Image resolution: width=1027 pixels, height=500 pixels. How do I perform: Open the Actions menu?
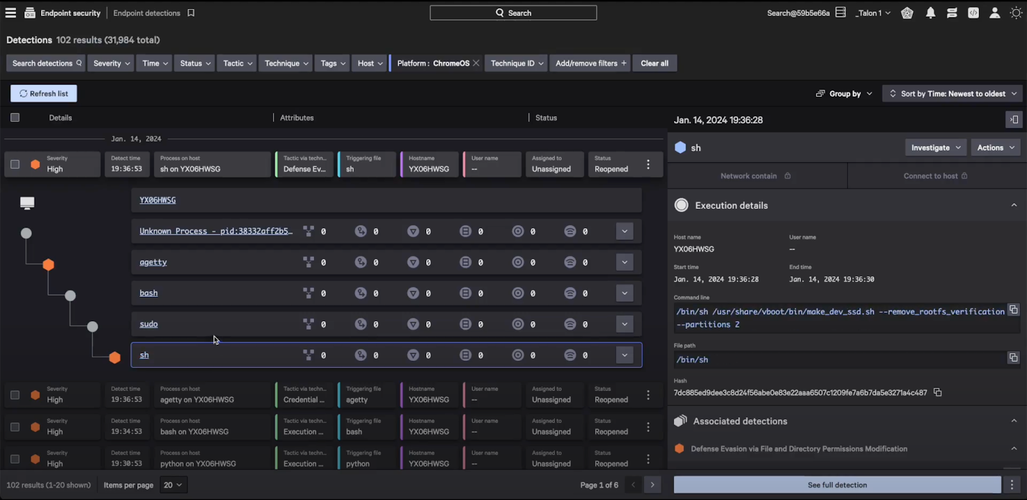pos(996,147)
